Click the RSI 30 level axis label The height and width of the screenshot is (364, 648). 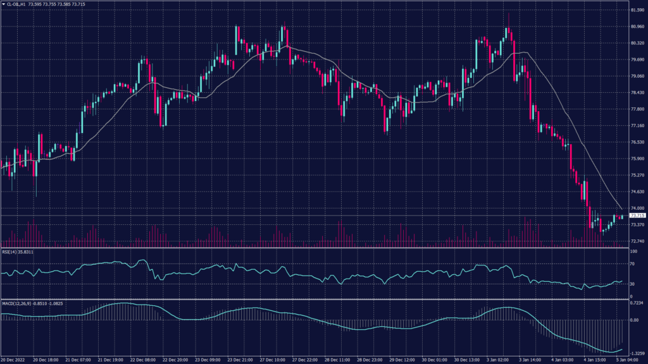631,284
